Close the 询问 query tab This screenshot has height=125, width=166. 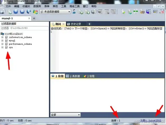click(x=63, y=24)
